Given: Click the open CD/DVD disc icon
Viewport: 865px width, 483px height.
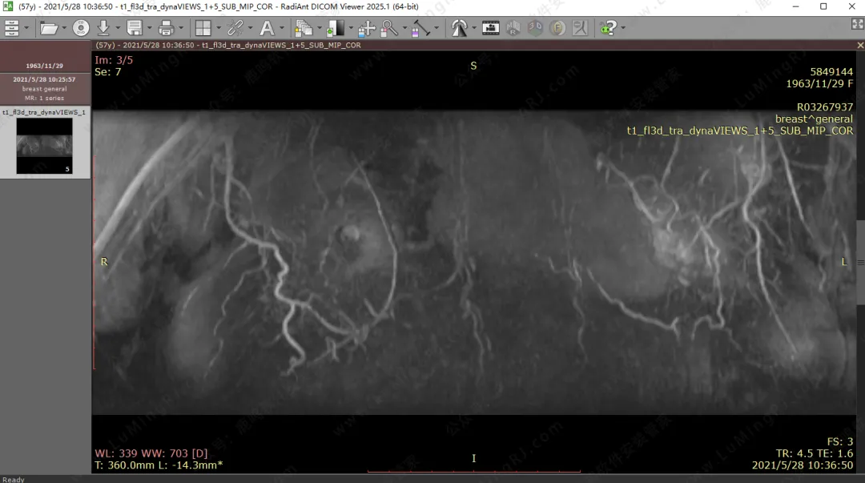Looking at the screenshot, I should tap(81, 29).
